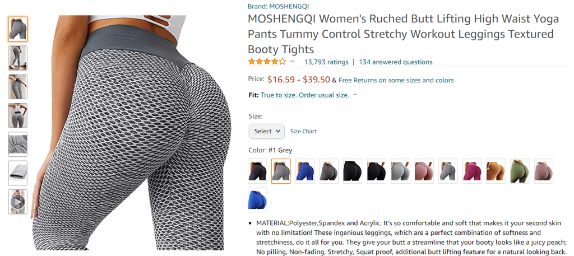View the folded leggings thumbnail
The height and width of the screenshot is (256, 574).
tap(17, 173)
